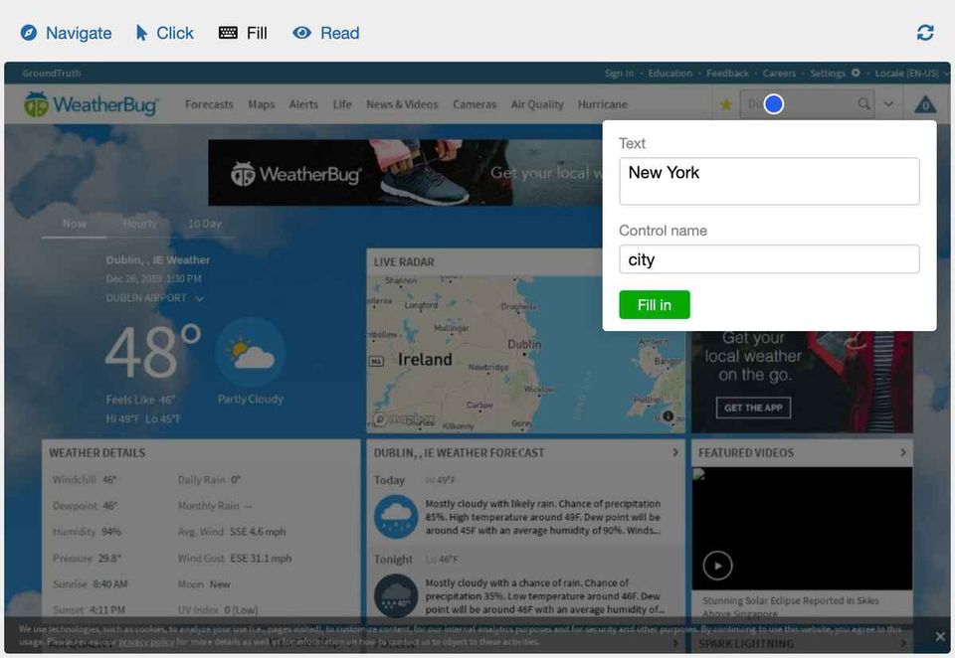Select the Read tool

[326, 33]
